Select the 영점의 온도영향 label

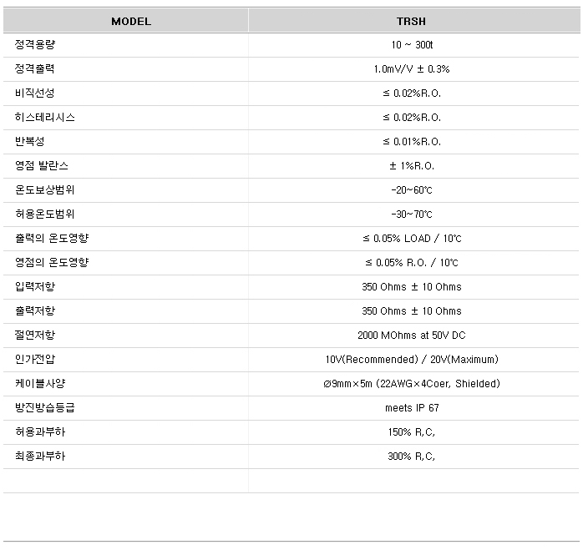[52, 263]
